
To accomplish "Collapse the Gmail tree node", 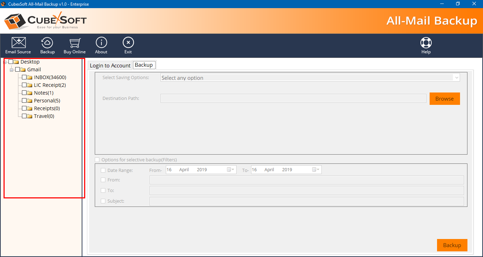I will (11, 70).
